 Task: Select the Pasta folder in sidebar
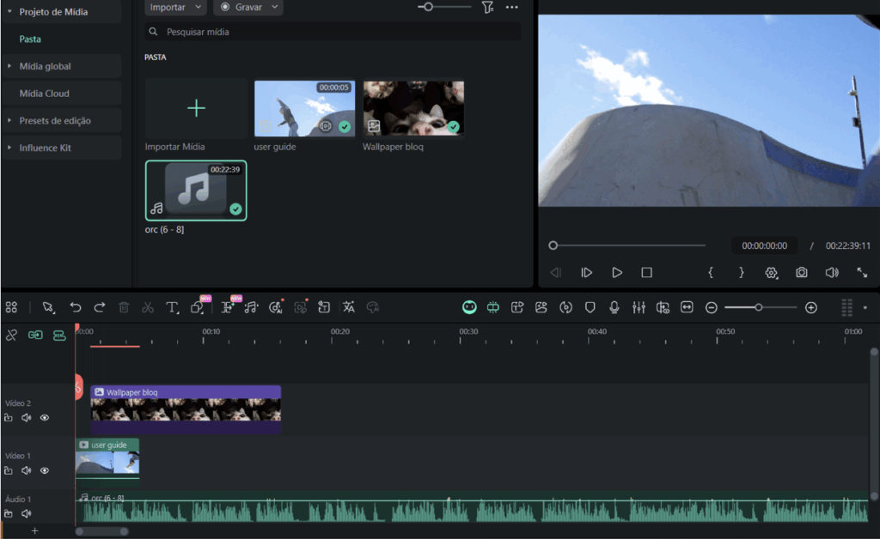pos(30,39)
